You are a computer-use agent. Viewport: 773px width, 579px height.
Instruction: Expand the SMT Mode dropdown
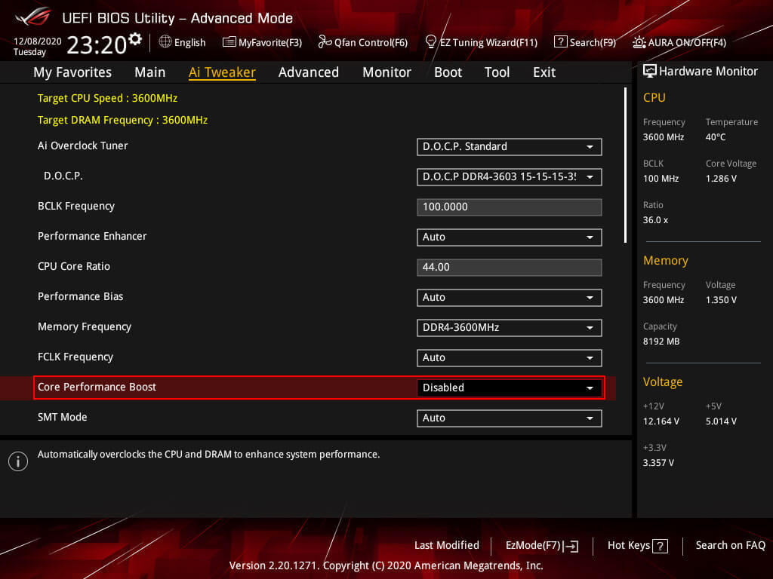tap(510, 418)
